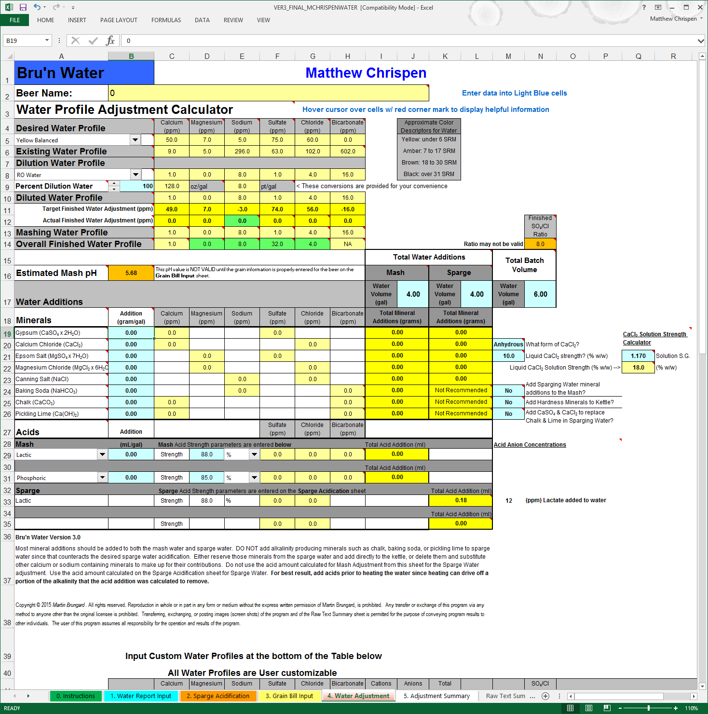Open the Desired Water Profile dropdown
Screen dimensions: 708x714
tap(136, 139)
